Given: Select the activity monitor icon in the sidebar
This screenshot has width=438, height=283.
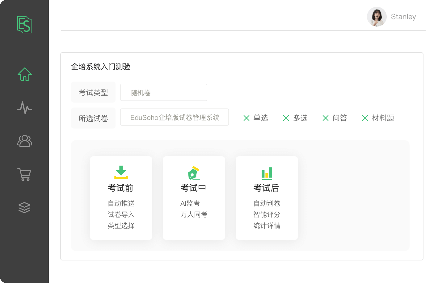Looking at the screenshot, I should (24, 108).
